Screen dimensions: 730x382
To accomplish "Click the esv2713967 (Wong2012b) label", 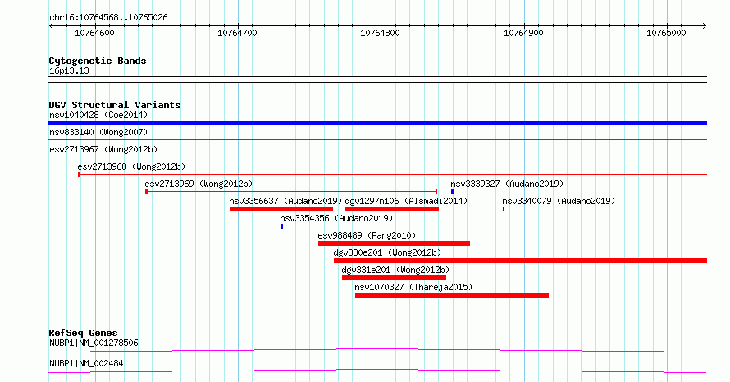I will click(x=103, y=149).
